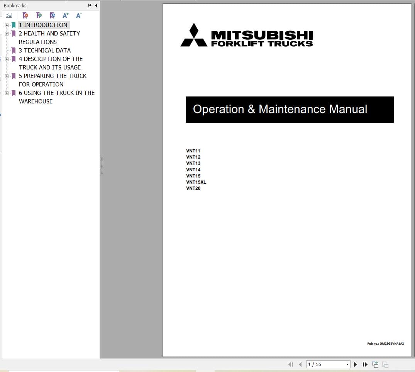
Task: Increase bookmark text size with A+
Action: click(65, 15)
